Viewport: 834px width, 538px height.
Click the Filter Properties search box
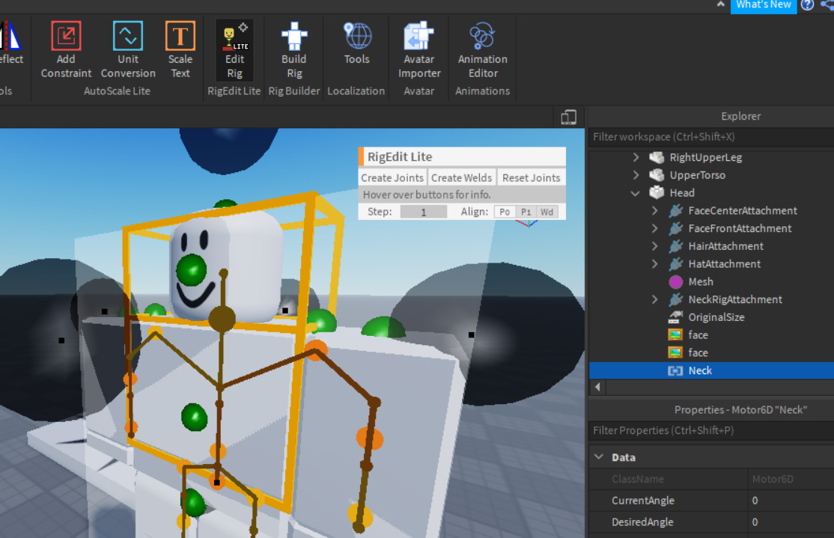click(711, 430)
